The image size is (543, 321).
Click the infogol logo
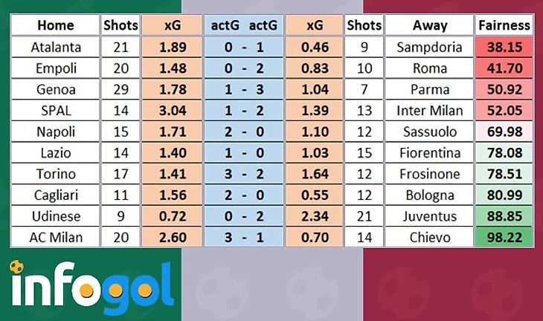point(91,287)
